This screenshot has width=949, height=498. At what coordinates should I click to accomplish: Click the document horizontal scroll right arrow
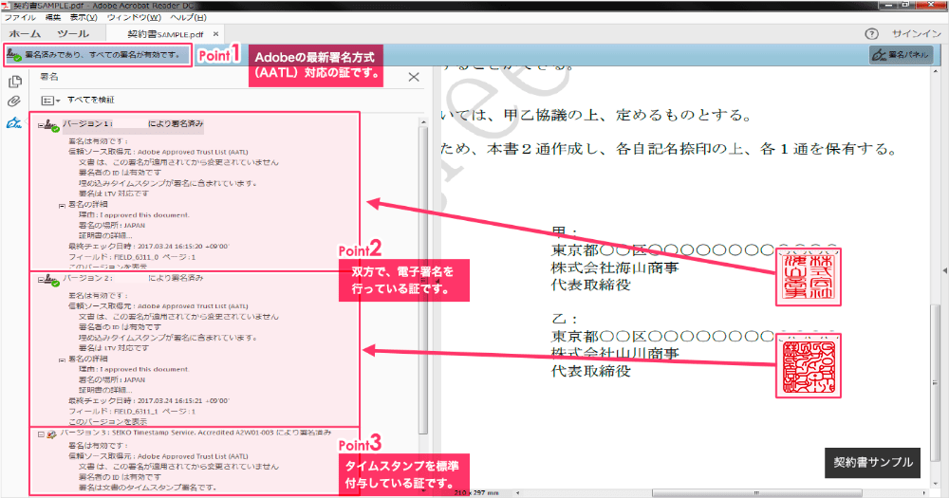coord(926,492)
